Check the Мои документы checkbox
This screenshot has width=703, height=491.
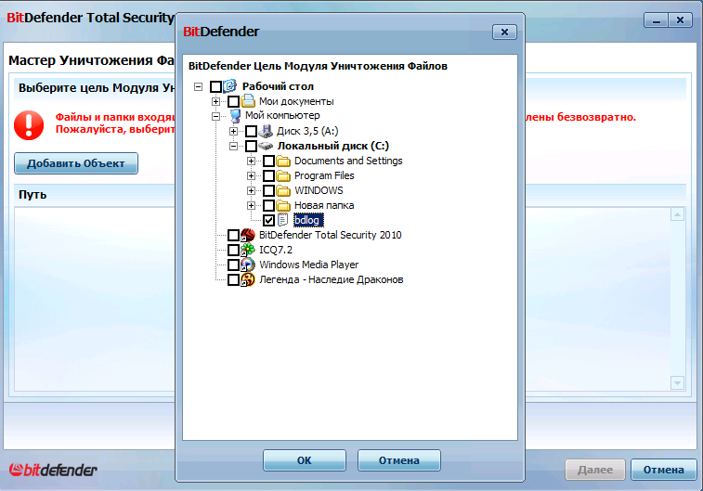233,101
